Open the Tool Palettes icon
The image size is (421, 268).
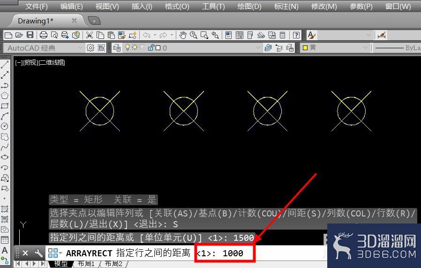tap(250, 35)
